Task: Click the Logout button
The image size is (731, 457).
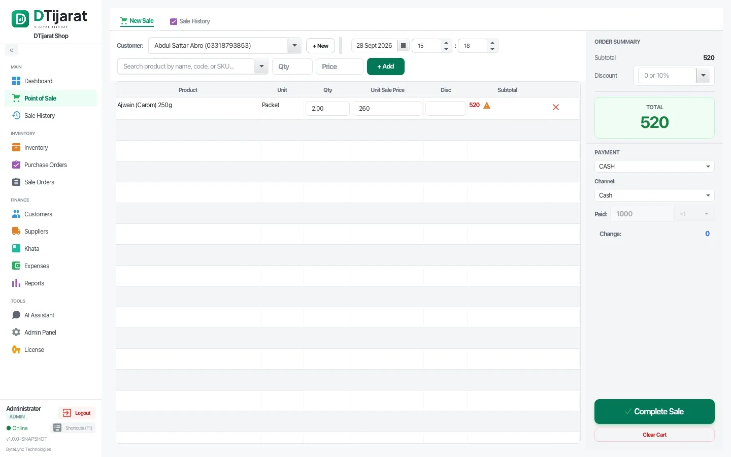Action: click(77, 413)
